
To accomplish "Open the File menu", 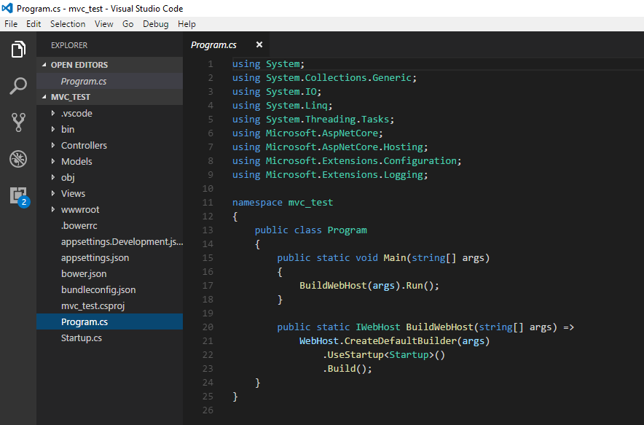I will coord(11,24).
